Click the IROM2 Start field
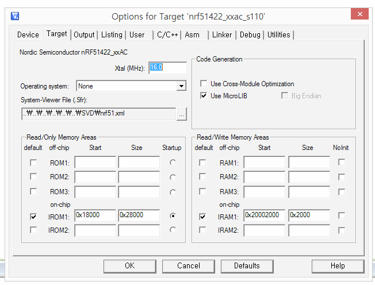Viewport: 375px width, 285px height. tap(95, 230)
